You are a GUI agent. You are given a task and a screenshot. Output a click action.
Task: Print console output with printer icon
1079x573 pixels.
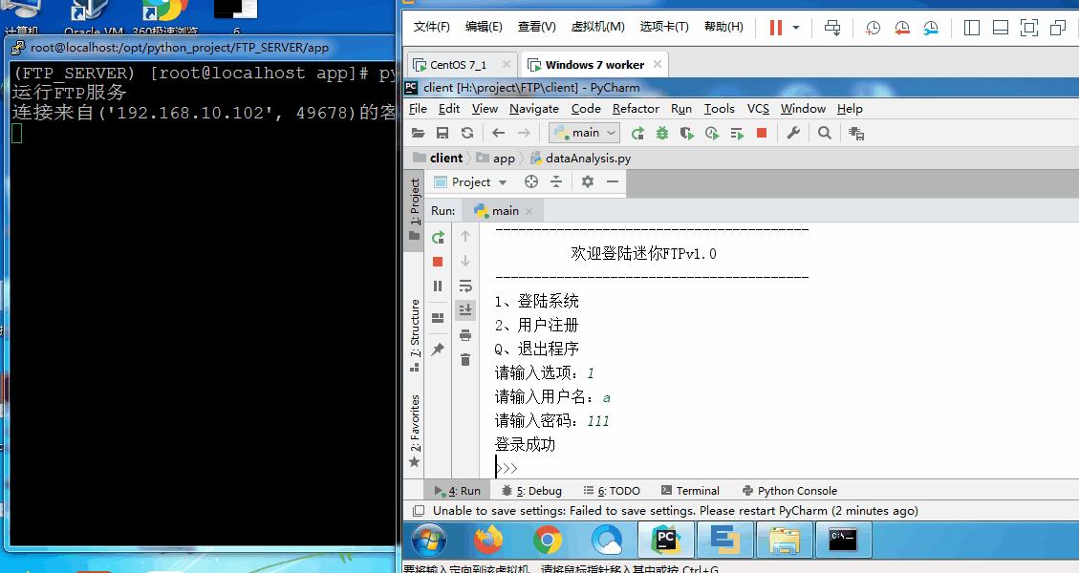point(465,335)
